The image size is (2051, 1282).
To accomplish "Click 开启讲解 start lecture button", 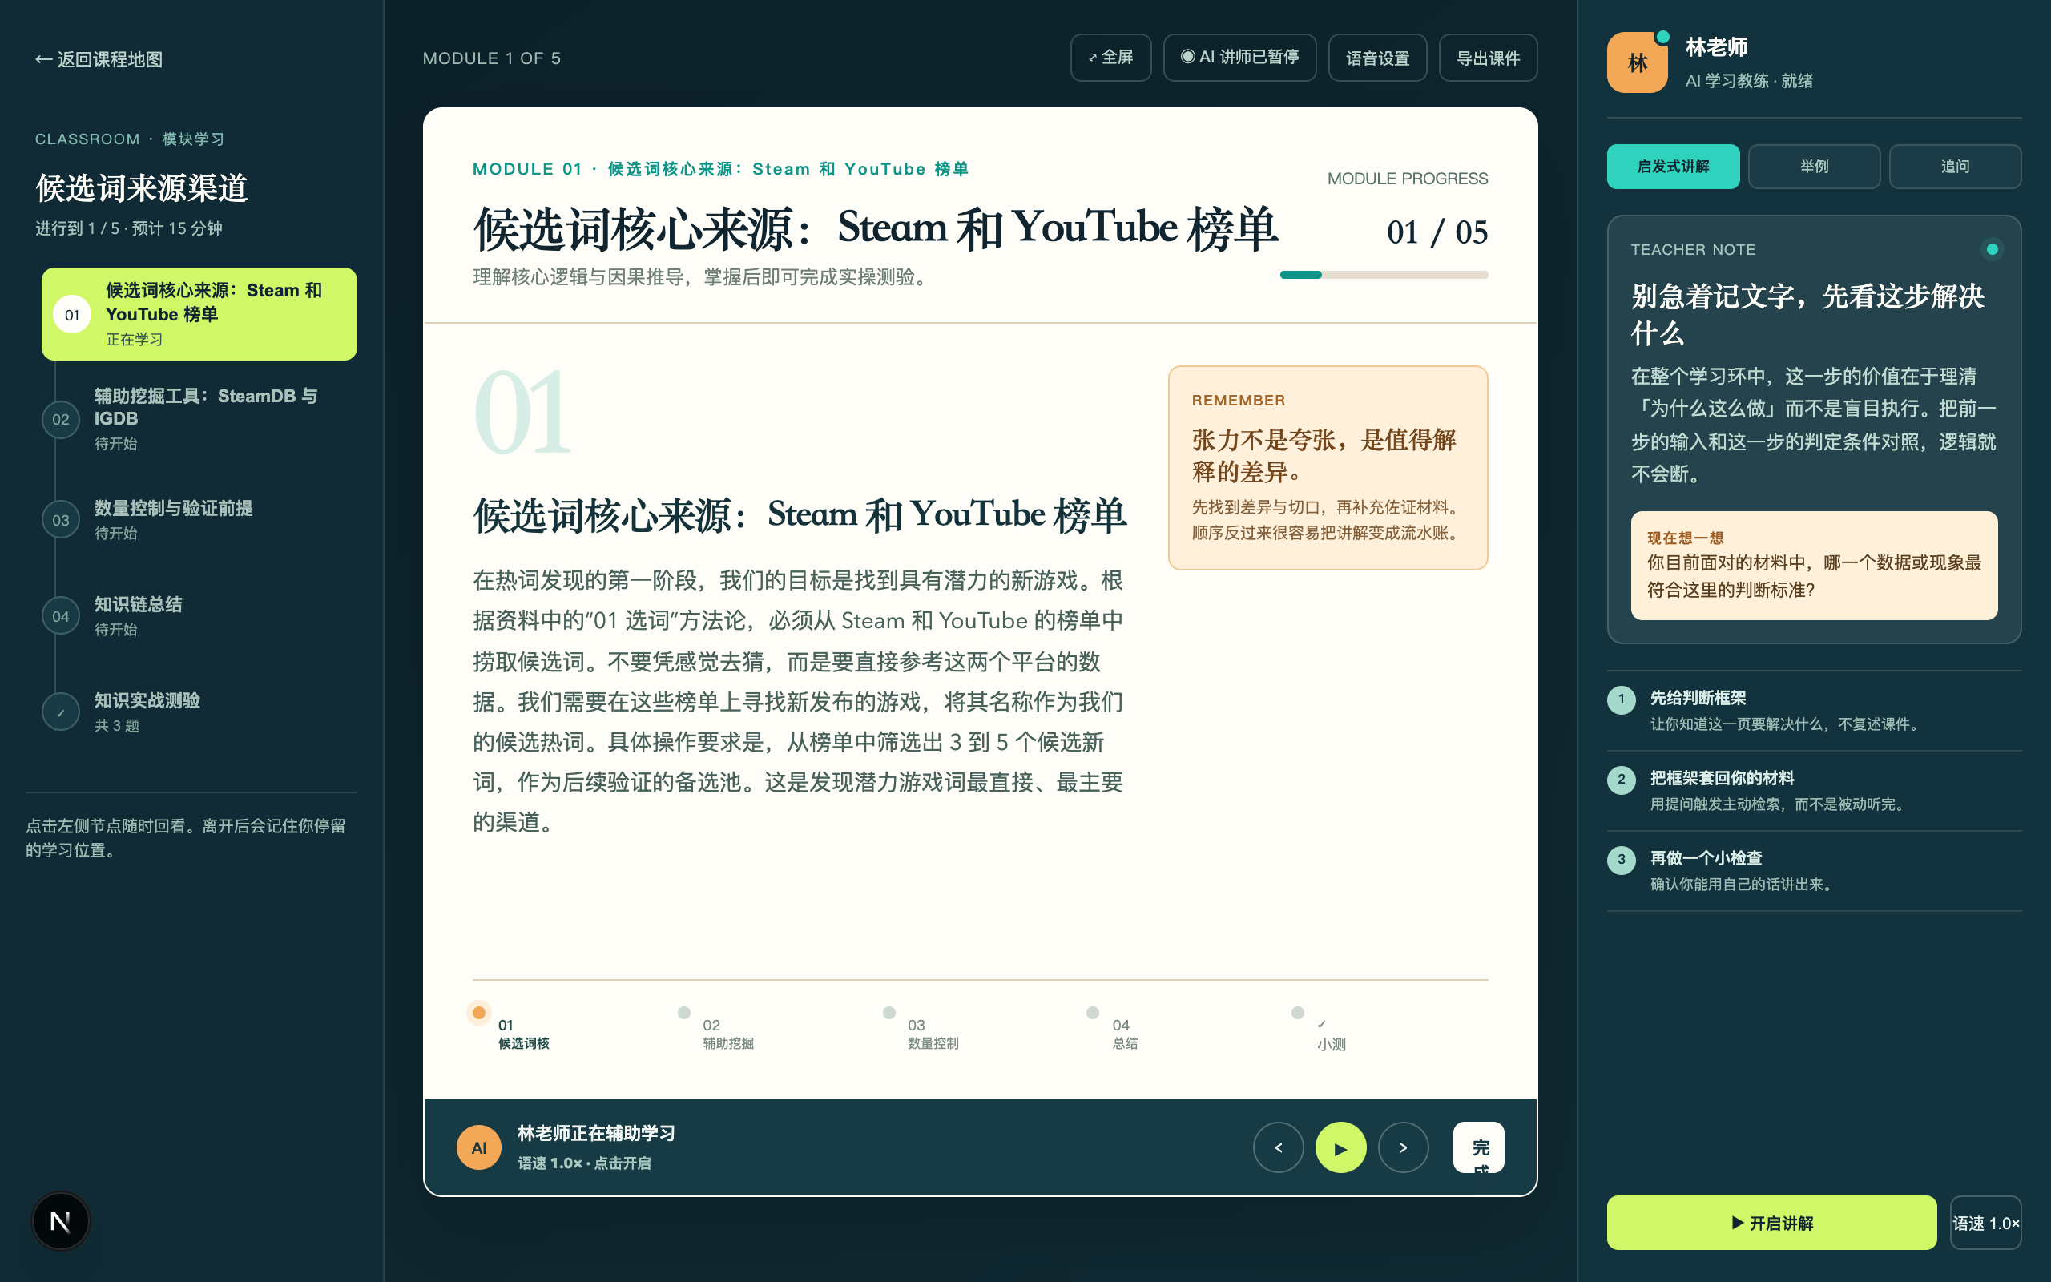I will point(1771,1223).
